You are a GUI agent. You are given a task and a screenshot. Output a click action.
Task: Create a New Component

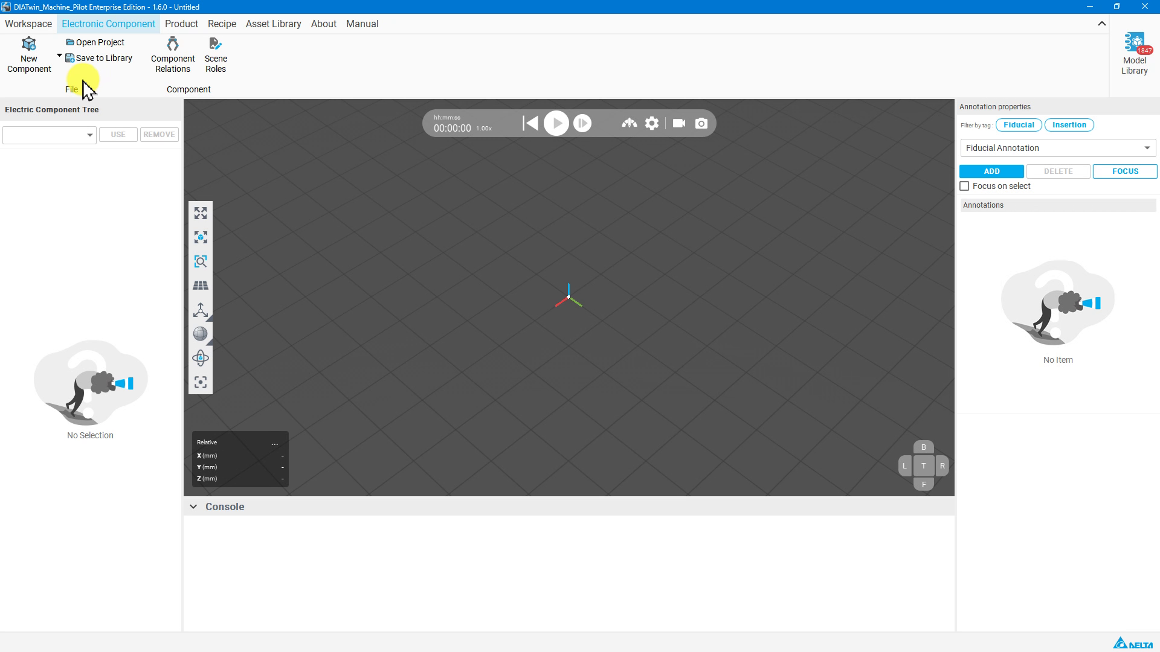(29, 55)
